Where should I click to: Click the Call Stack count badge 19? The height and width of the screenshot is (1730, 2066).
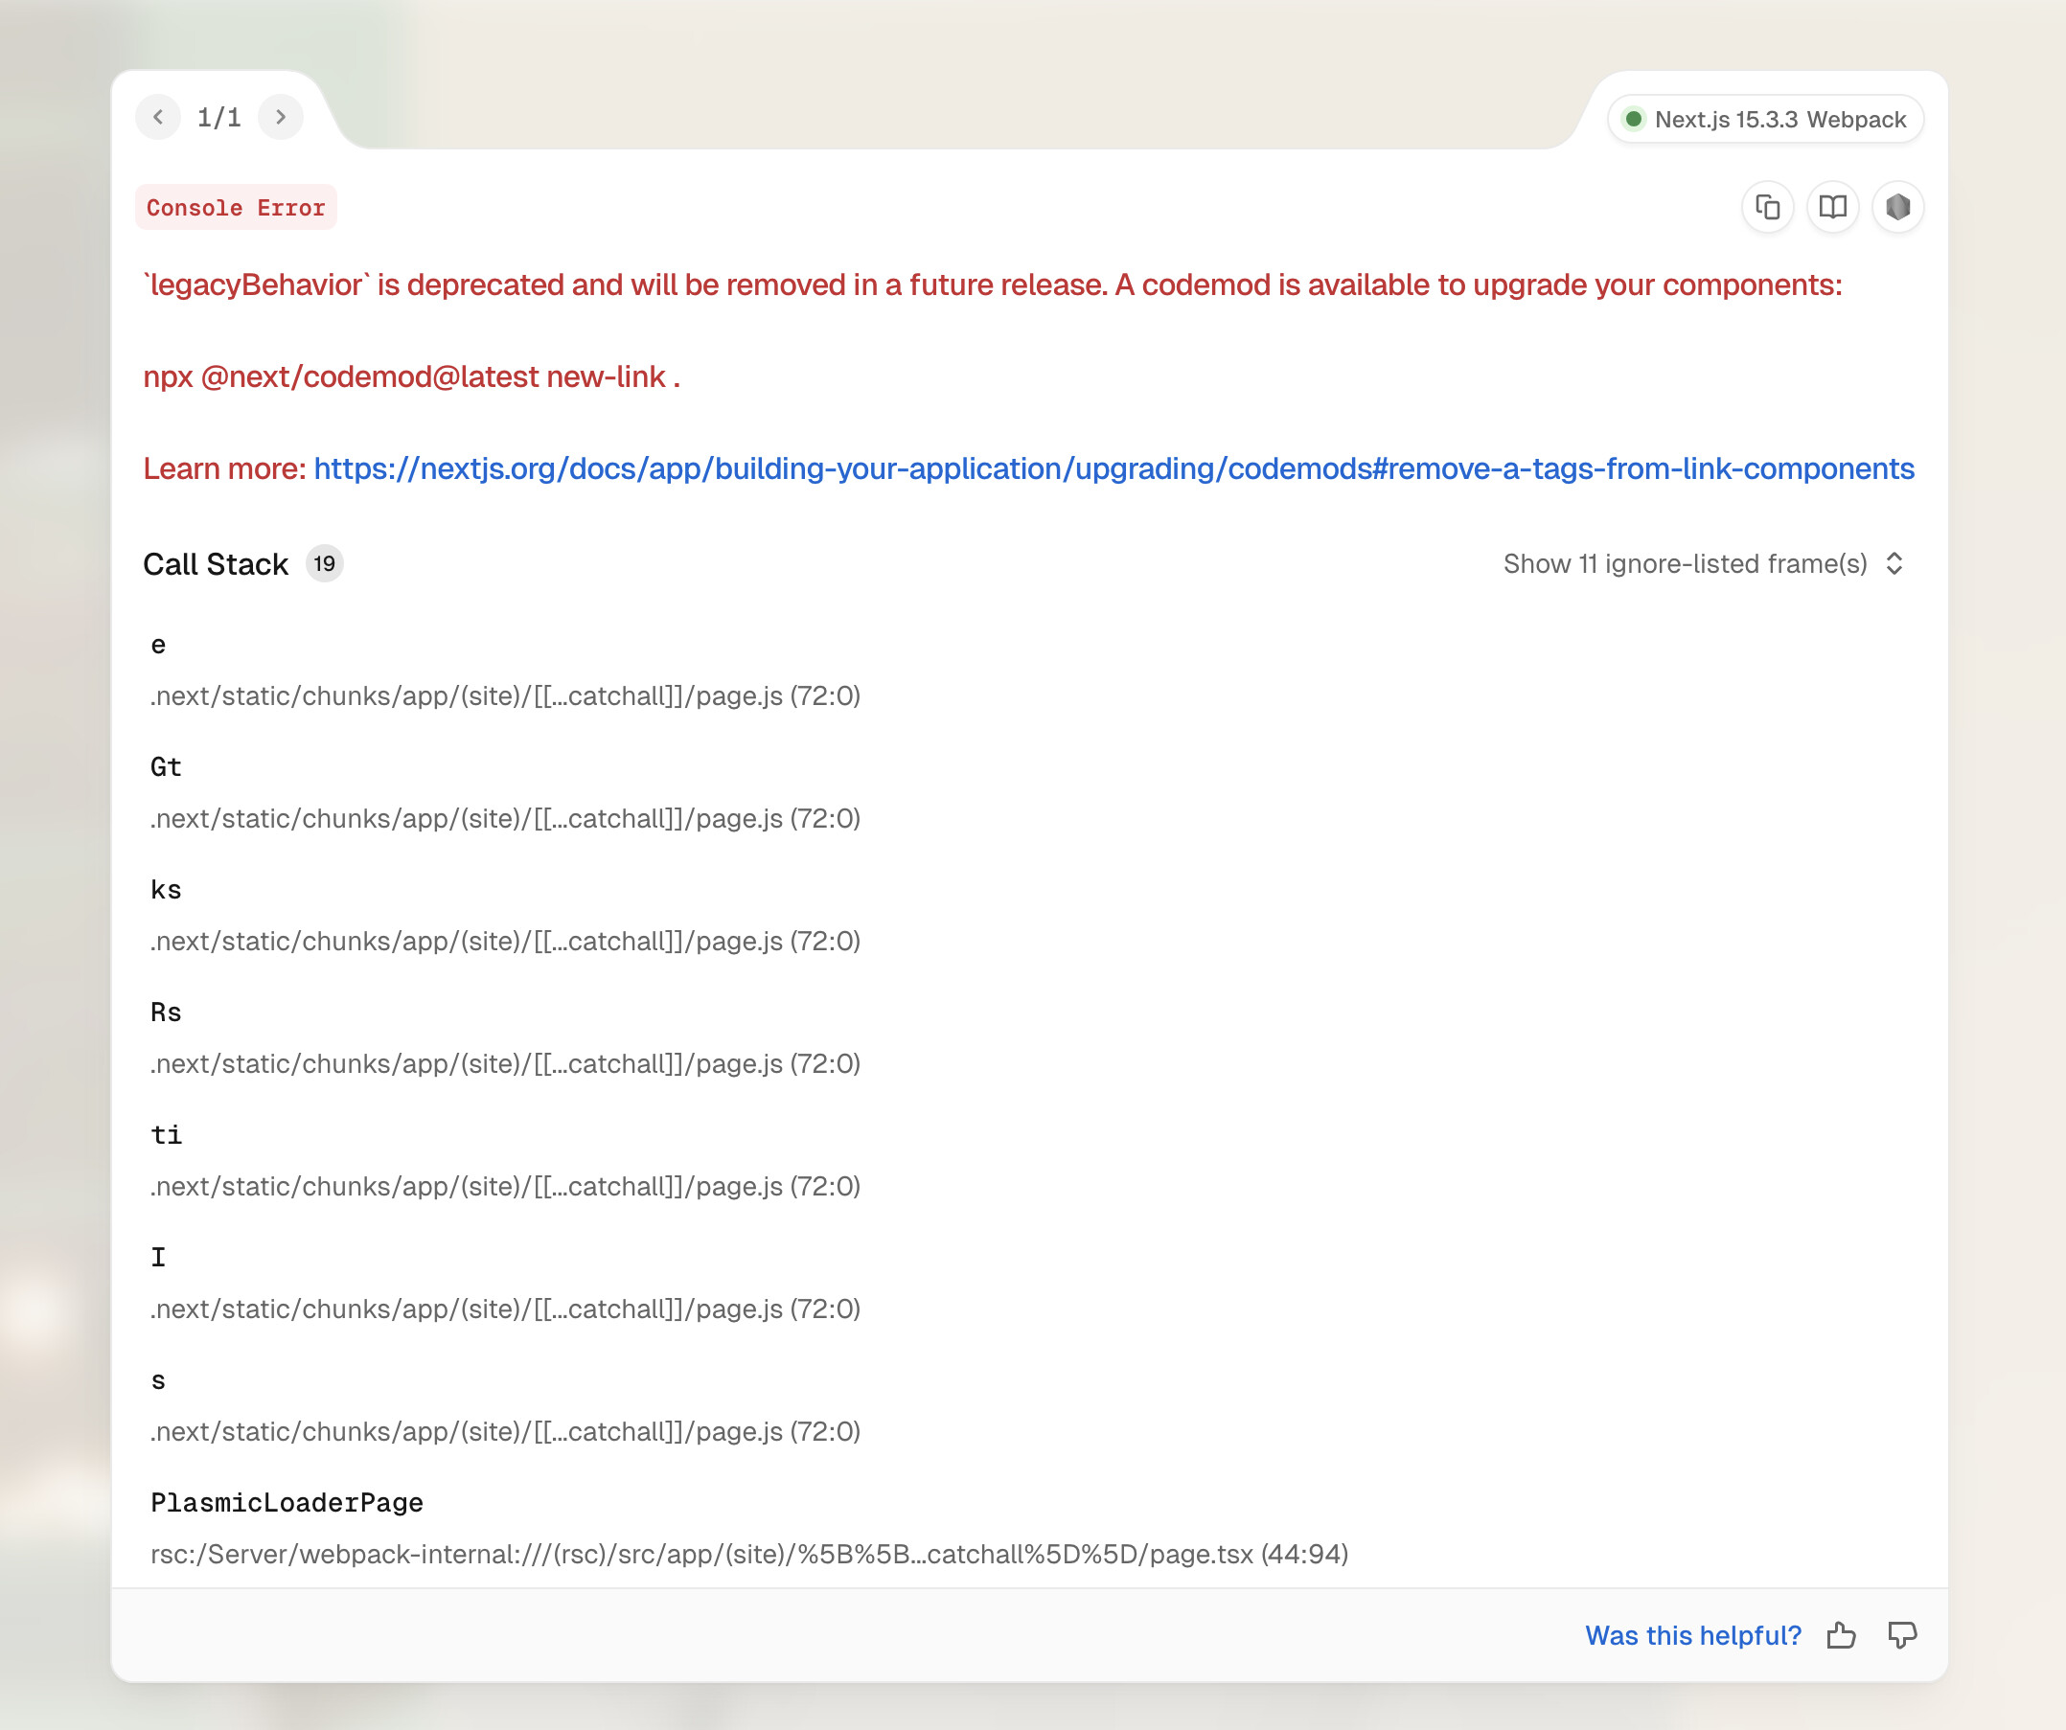coord(324,563)
